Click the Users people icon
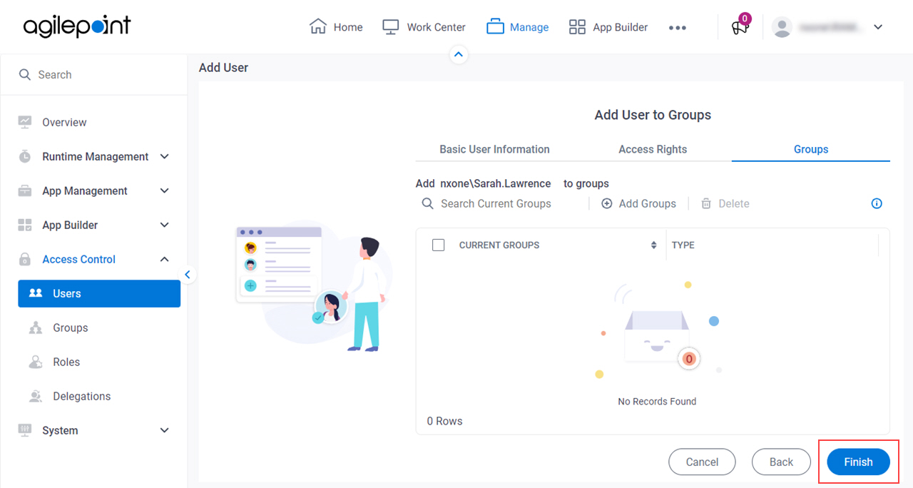913x488 pixels. tap(36, 293)
